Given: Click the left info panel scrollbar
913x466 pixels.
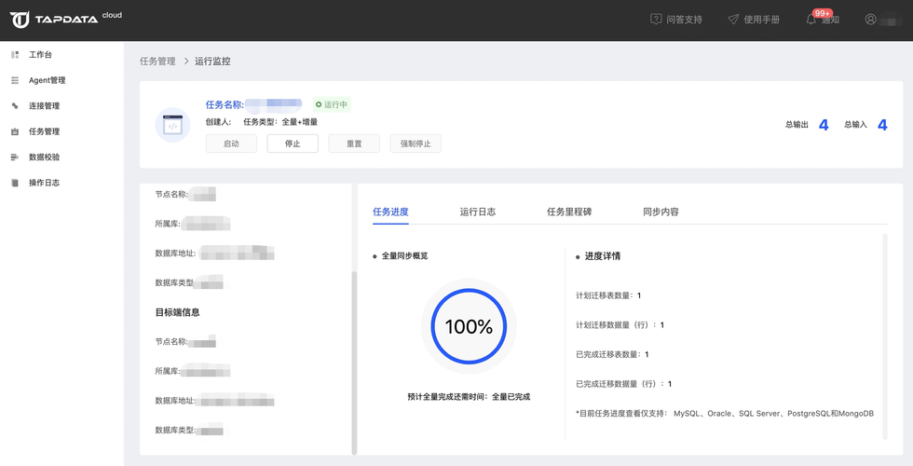Looking at the screenshot, I should pyautogui.click(x=353, y=362).
